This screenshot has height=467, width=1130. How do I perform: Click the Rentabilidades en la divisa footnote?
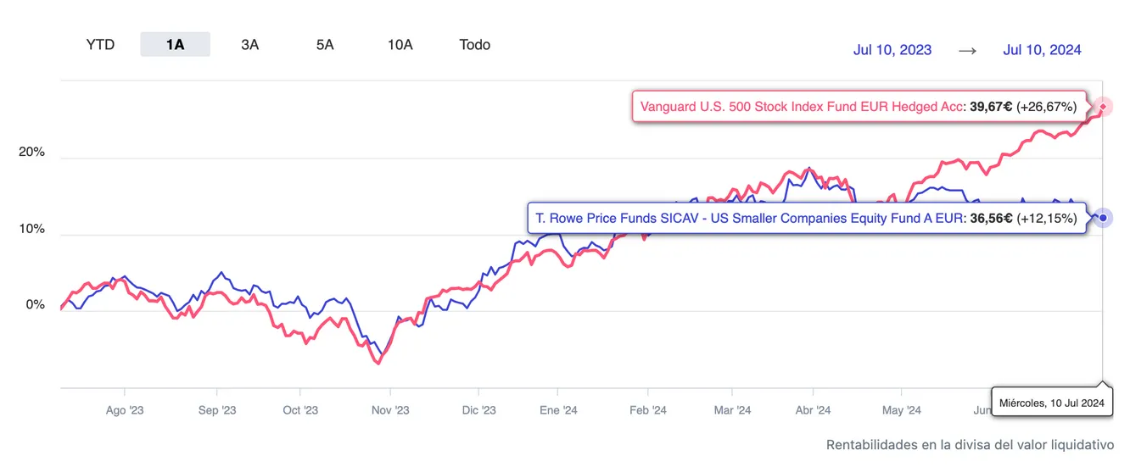970,445
